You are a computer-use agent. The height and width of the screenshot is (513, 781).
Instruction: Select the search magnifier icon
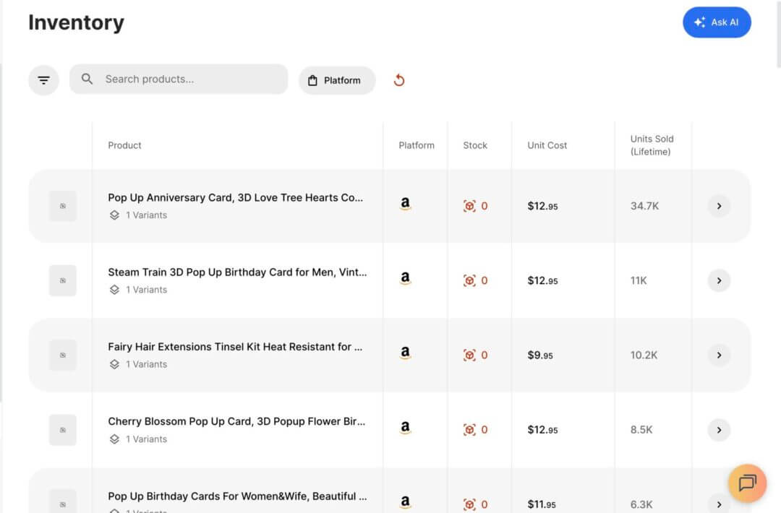[87, 79]
